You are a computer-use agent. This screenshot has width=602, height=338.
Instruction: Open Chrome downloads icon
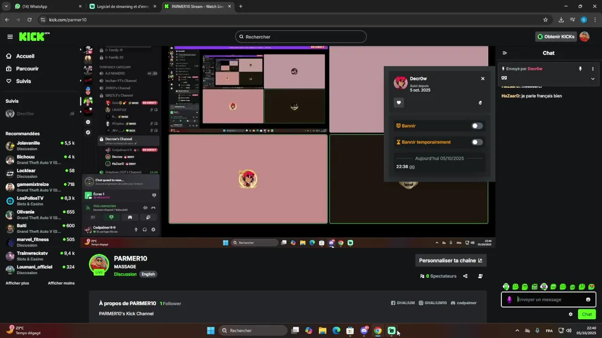click(x=561, y=20)
